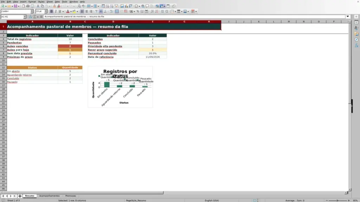
Task: Save the document with the Save icon
Action: [15, 6]
